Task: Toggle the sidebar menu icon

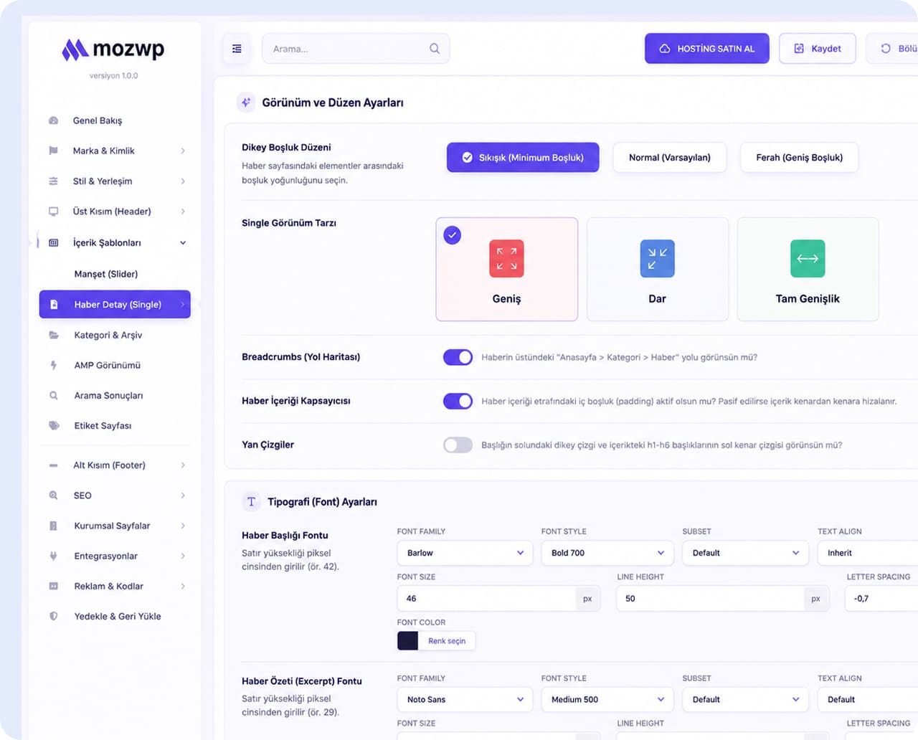Action: (237, 49)
